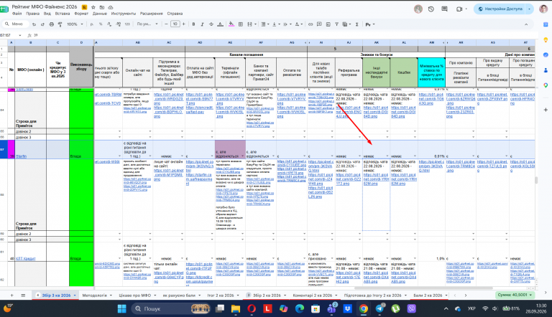Start a meeting via camera icon

tap(459, 9)
